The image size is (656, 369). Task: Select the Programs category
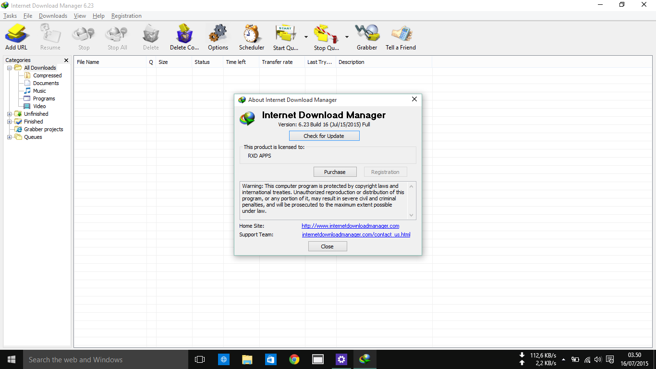(44, 98)
